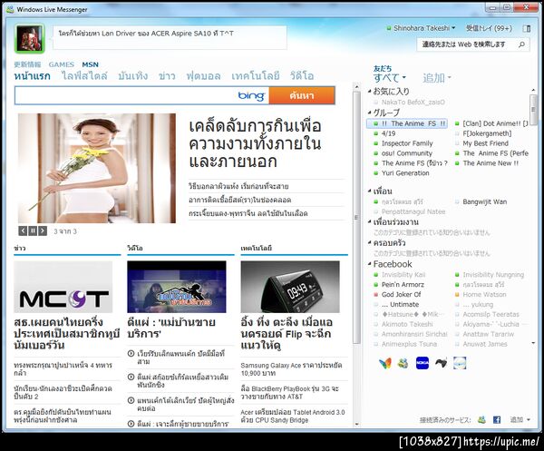The width and height of the screenshot is (544, 451).
Task: Click Facebook connected service icon
Action: click(x=497, y=420)
